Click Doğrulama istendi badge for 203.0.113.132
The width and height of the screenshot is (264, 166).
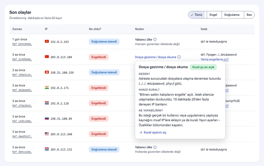[x=104, y=149]
